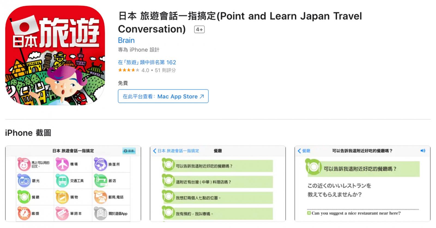Select the restaurant plate icon in grid
This screenshot has width=436, height=228.
click(24, 197)
